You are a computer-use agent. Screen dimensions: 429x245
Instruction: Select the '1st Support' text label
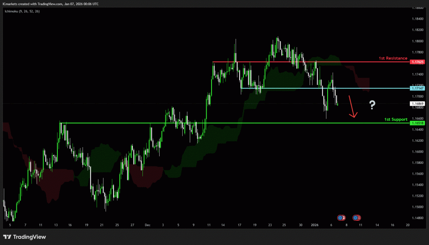click(x=396, y=120)
